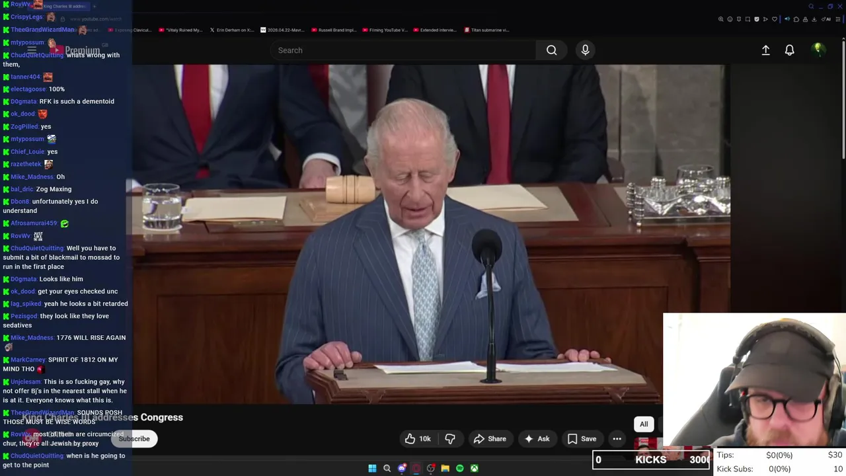Open the browser easy setup menu icon
This screenshot has width=846, height=476.
tap(837, 19)
